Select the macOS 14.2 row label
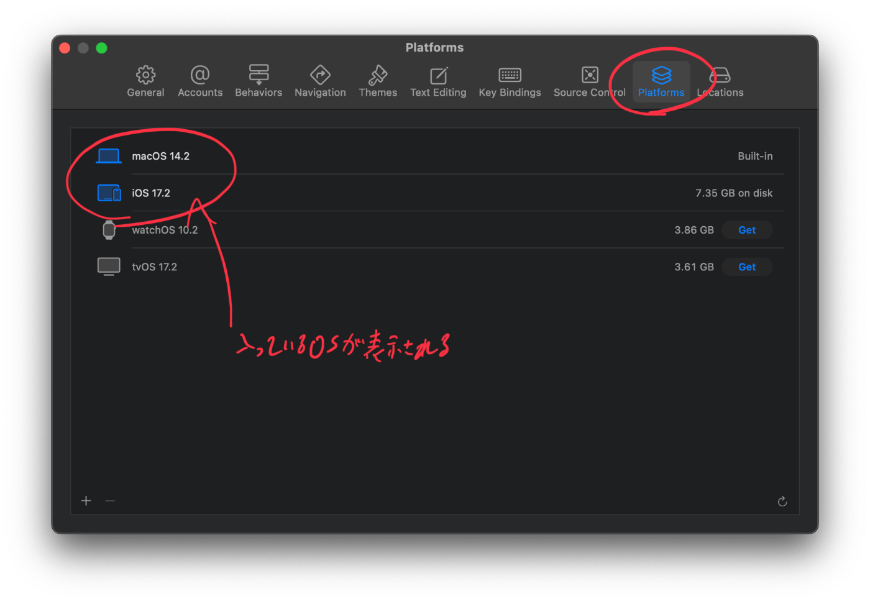The image size is (870, 602). [160, 156]
